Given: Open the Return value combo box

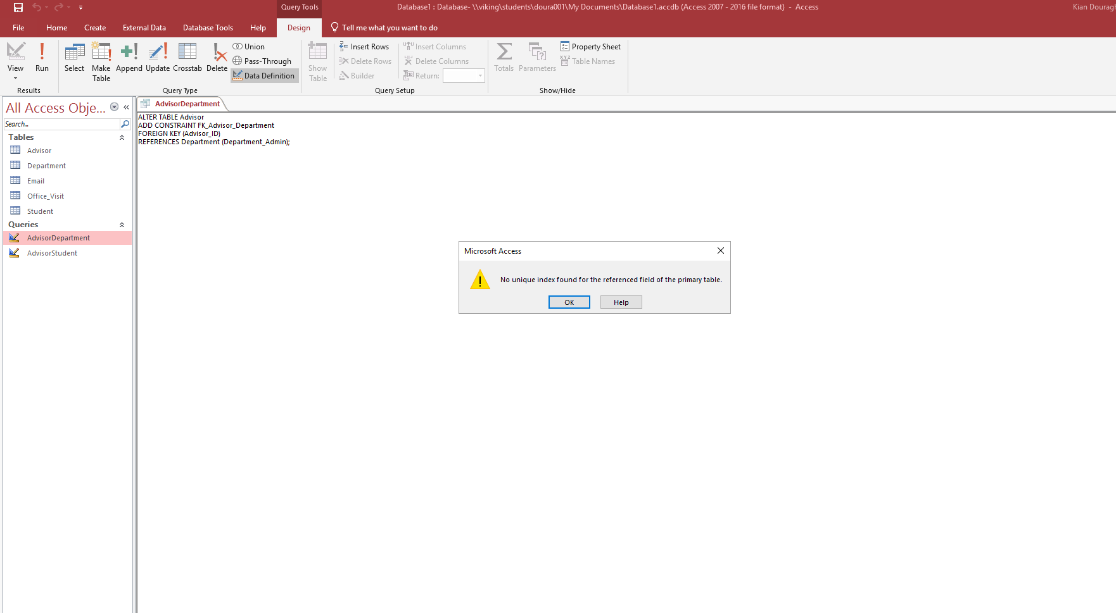Looking at the screenshot, I should (464, 76).
